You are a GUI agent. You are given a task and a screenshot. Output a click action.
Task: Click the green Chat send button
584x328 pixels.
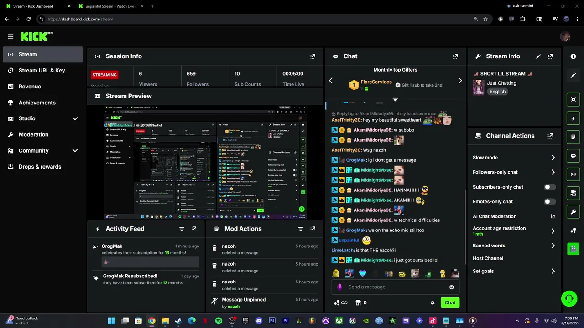click(450, 302)
